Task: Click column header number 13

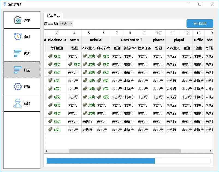Action: coord(199,33)
